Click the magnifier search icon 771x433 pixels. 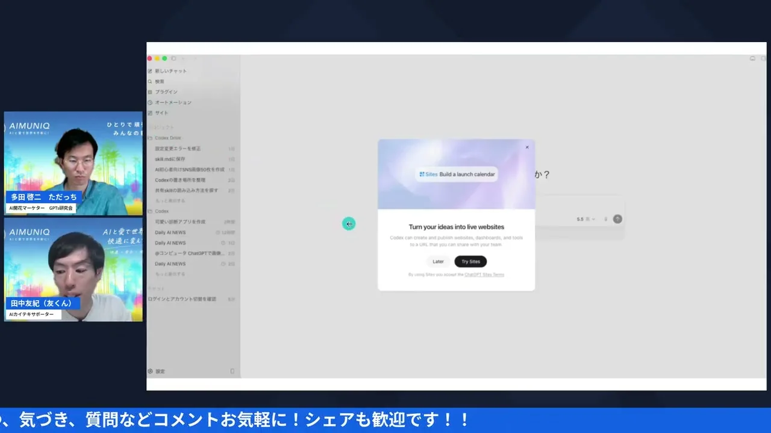pos(150,81)
